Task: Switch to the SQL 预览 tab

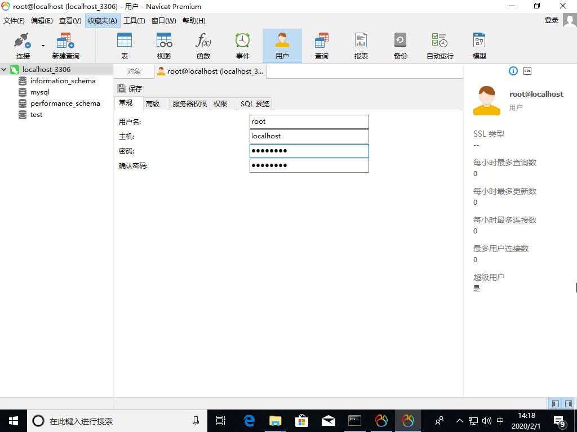Action: click(255, 104)
